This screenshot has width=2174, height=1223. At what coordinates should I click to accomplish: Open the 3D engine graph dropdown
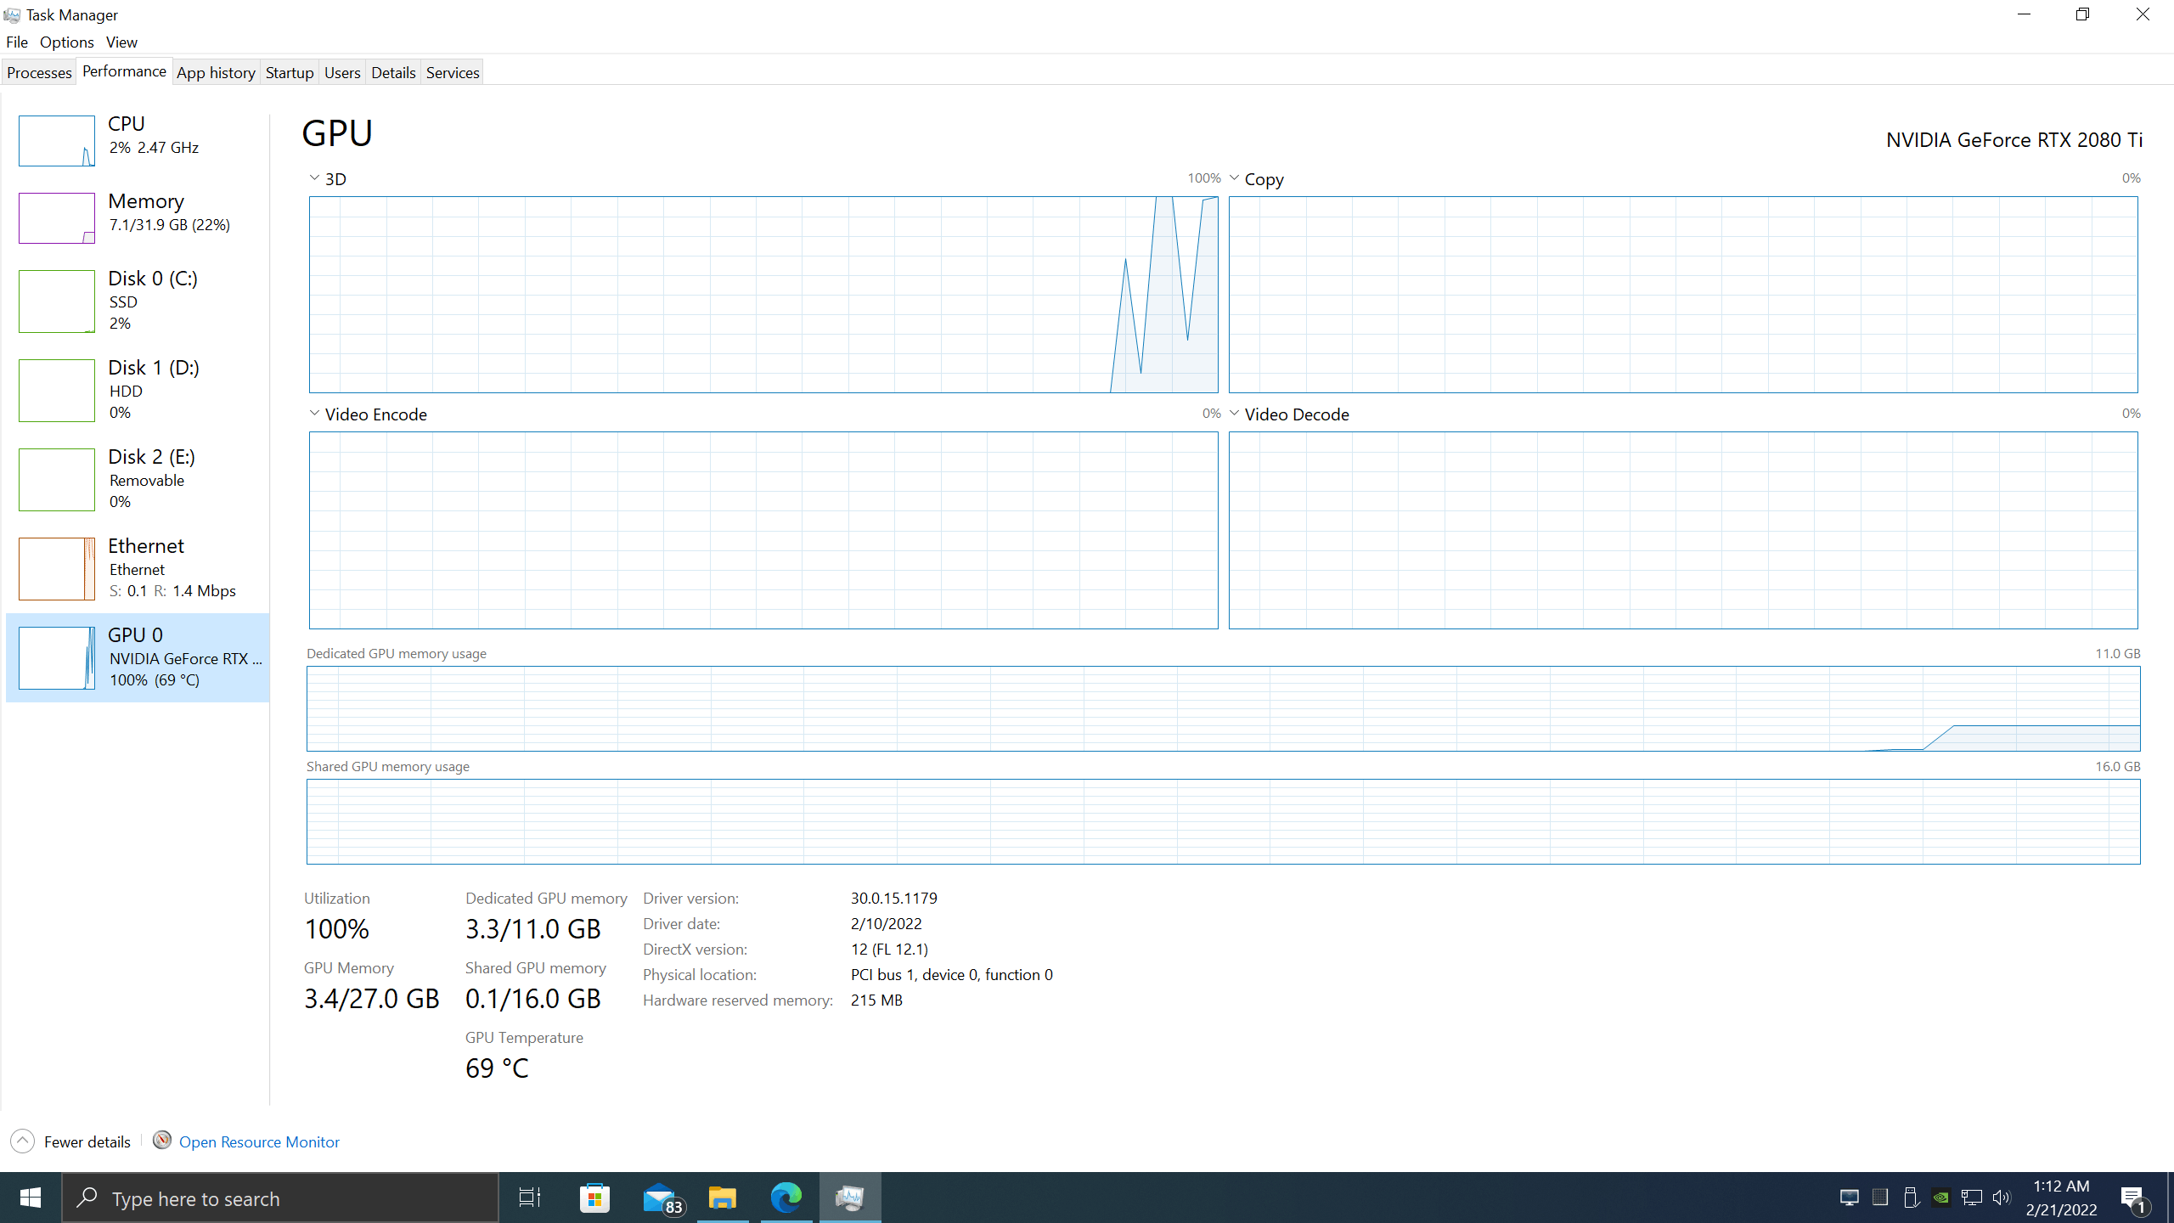point(314,178)
